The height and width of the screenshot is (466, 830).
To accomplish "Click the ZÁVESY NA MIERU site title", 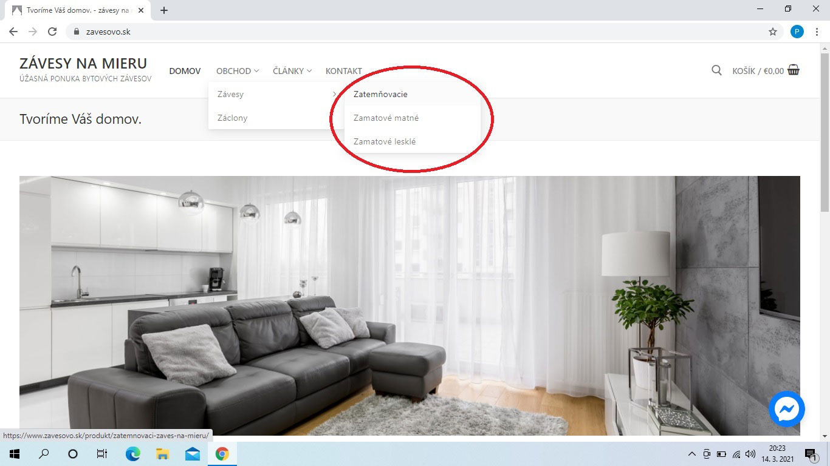I will pos(83,63).
